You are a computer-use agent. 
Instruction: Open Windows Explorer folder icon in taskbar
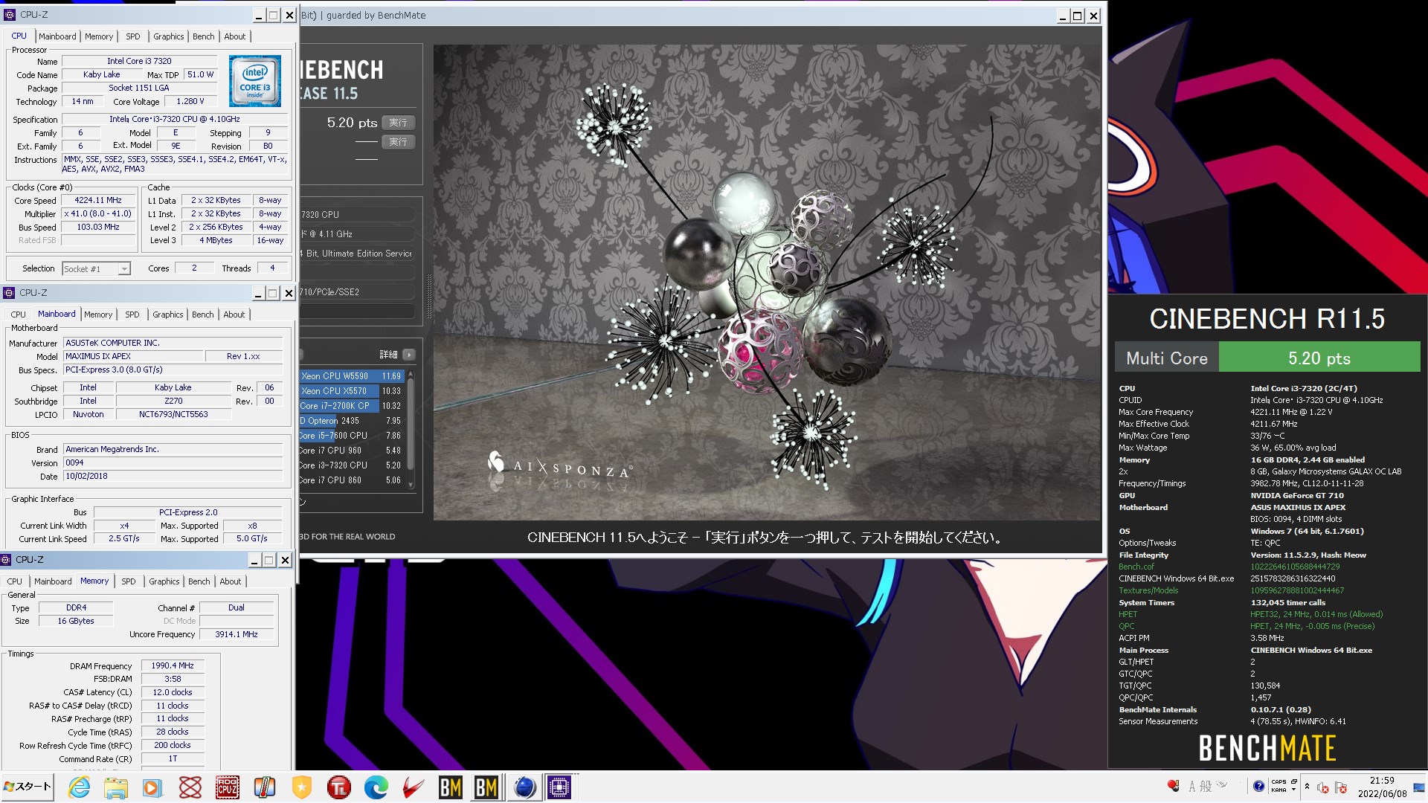(115, 787)
